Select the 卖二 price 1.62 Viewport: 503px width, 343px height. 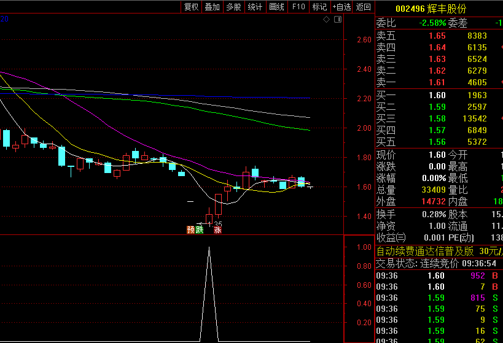437,71
